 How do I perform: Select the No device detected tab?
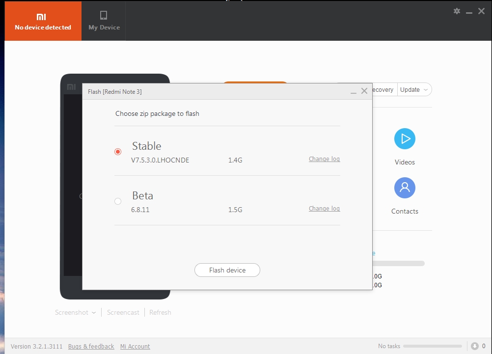(43, 21)
